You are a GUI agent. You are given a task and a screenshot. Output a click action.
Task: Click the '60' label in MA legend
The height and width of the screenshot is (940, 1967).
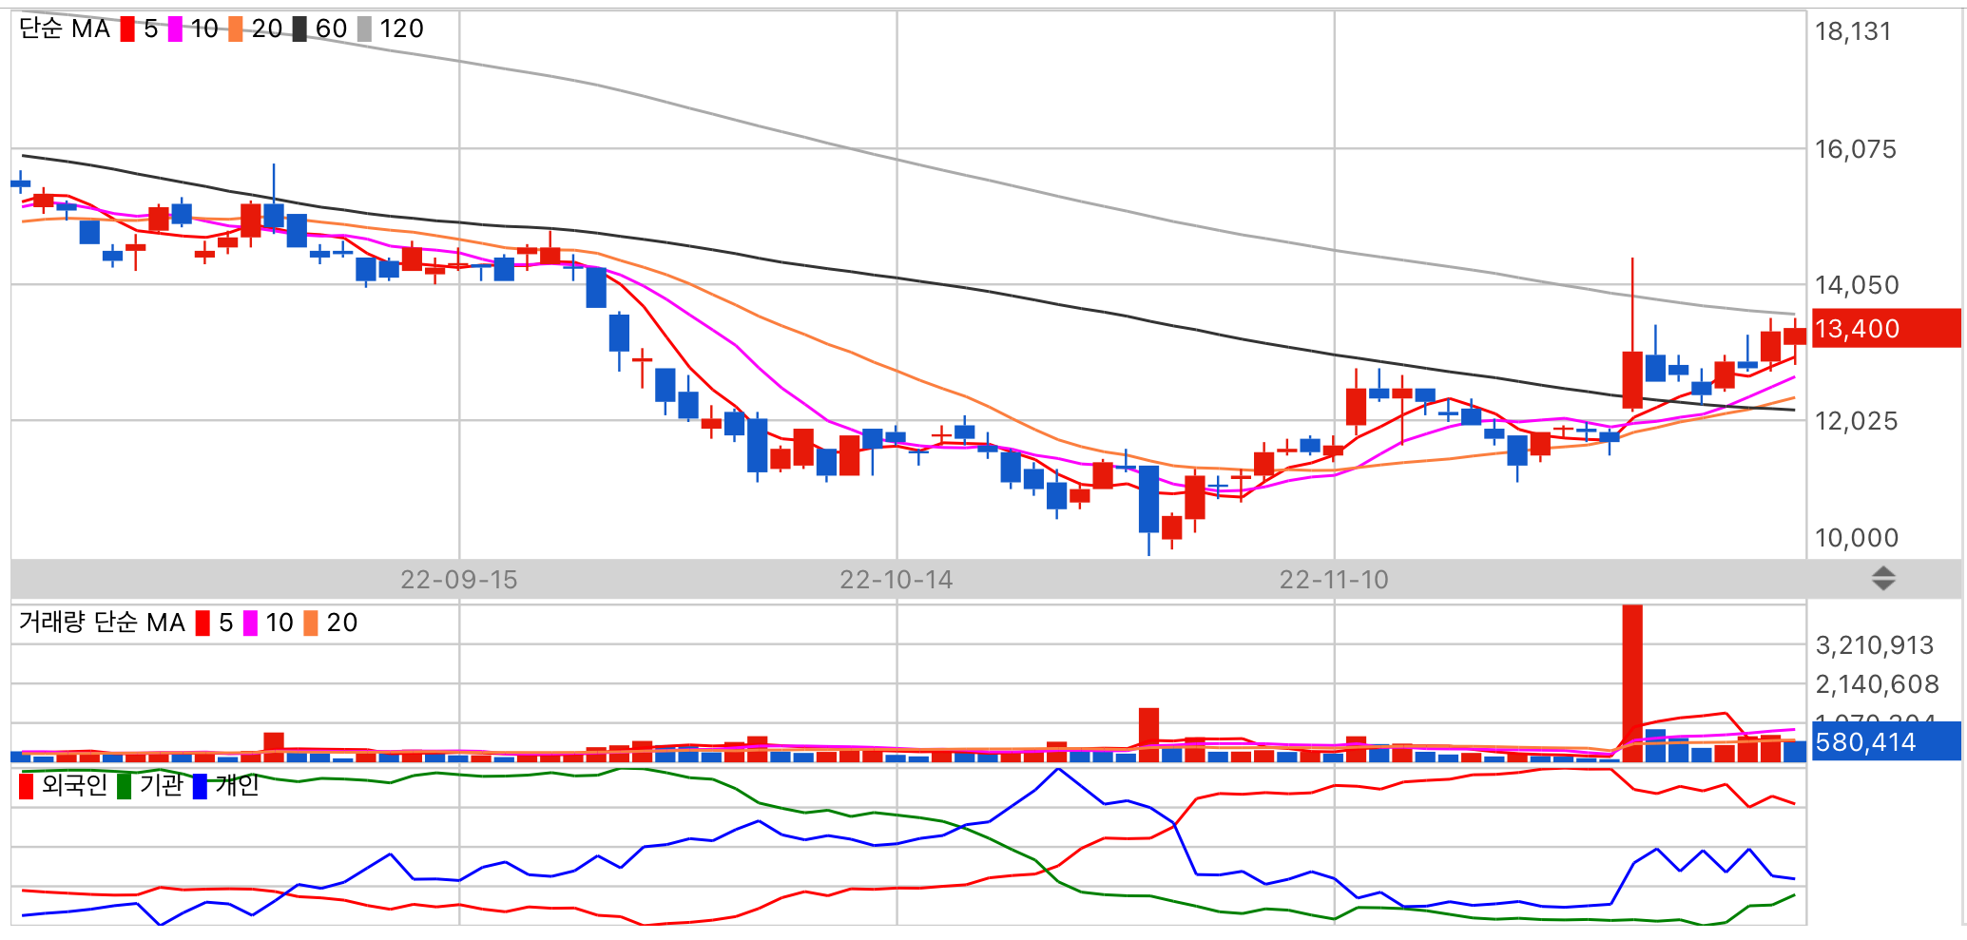tap(331, 29)
